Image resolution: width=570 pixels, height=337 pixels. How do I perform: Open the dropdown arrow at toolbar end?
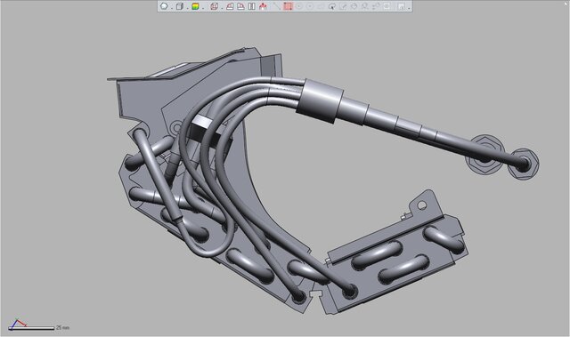[x=409, y=8]
